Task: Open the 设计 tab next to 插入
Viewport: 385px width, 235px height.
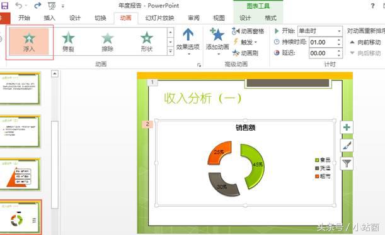Action: pyautogui.click(x=74, y=18)
